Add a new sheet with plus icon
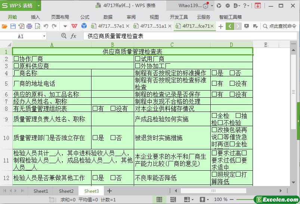The width and height of the screenshot is (300, 204). tap(109, 191)
